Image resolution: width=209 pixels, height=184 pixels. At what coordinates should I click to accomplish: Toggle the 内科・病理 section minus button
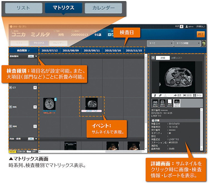click(31, 138)
